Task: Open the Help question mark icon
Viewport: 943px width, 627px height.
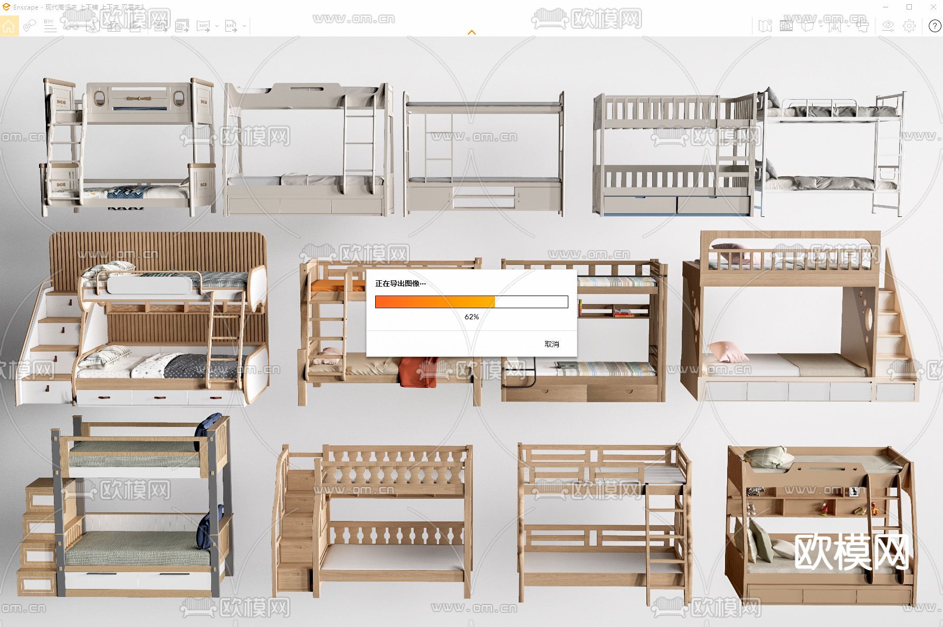Action: point(935,26)
